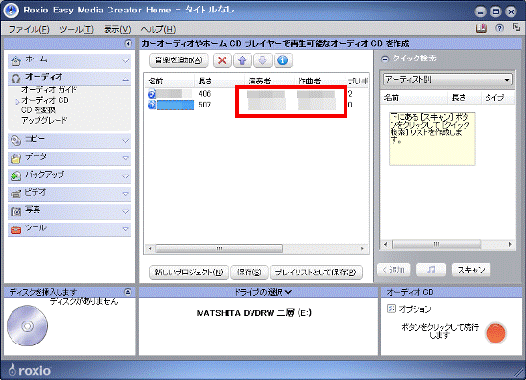This screenshot has height=380, width=526.
Task: Expand the バックアップ section chevron
Action: [125, 176]
